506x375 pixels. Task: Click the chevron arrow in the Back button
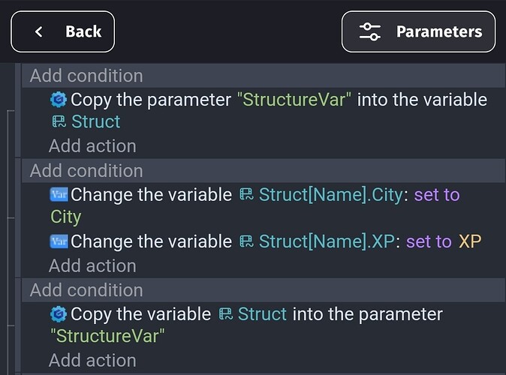39,31
